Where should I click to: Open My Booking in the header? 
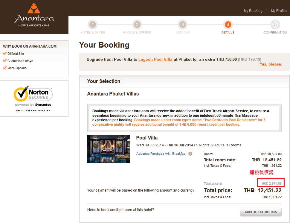pos(253,11)
